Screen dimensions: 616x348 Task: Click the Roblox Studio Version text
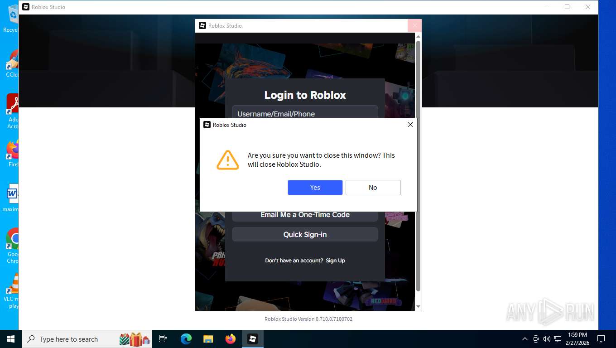[x=308, y=319]
